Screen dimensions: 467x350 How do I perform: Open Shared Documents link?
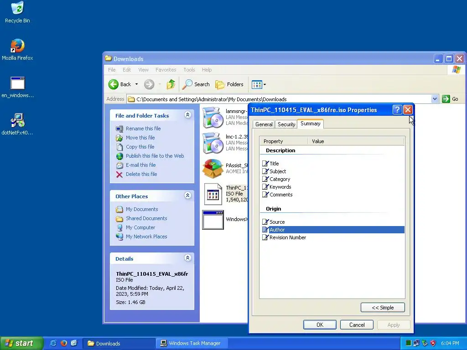coord(146,218)
